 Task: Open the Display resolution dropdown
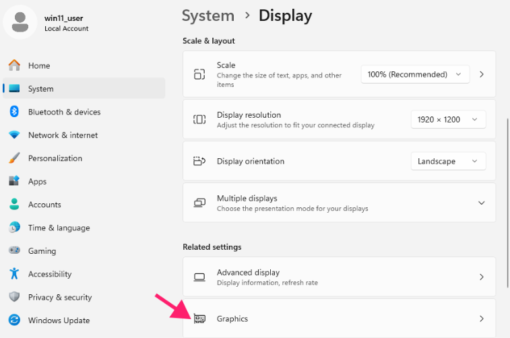pos(448,119)
